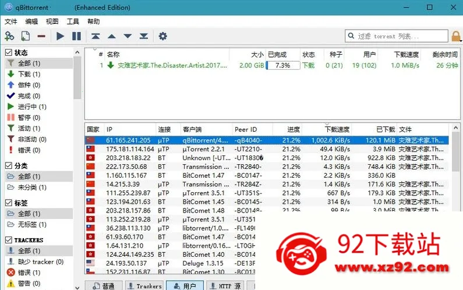Sort peers by 客户端 column

point(206,129)
